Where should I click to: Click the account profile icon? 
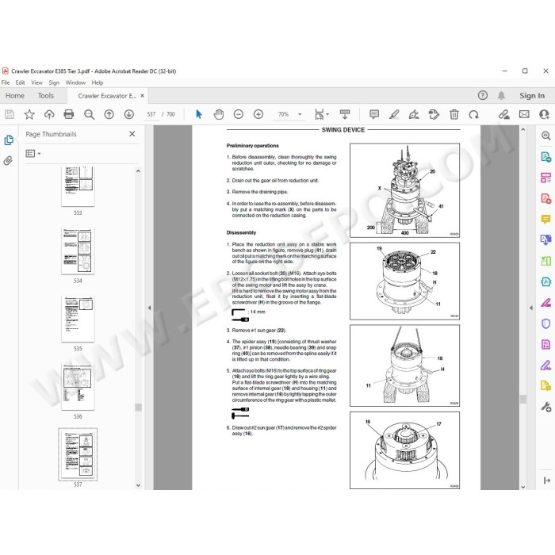544,114
